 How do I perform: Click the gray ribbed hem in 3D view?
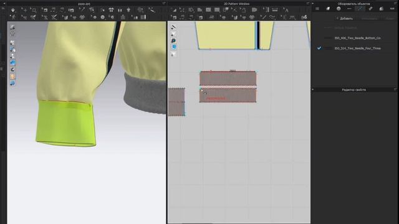point(145,93)
